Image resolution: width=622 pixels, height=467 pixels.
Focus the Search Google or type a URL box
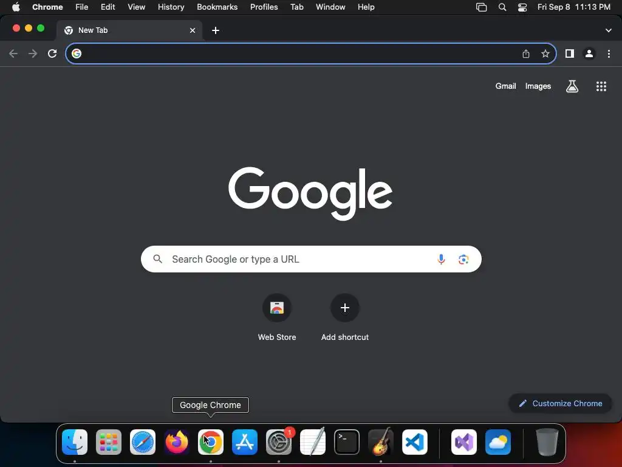[x=311, y=259]
